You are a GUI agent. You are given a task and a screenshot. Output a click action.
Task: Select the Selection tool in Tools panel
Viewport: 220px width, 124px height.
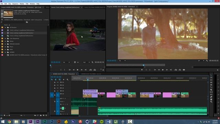click(211, 75)
